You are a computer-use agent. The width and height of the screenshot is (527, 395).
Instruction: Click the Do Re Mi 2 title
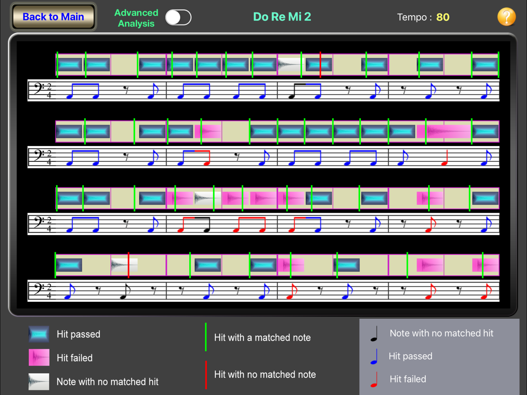[x=282, y=17]
